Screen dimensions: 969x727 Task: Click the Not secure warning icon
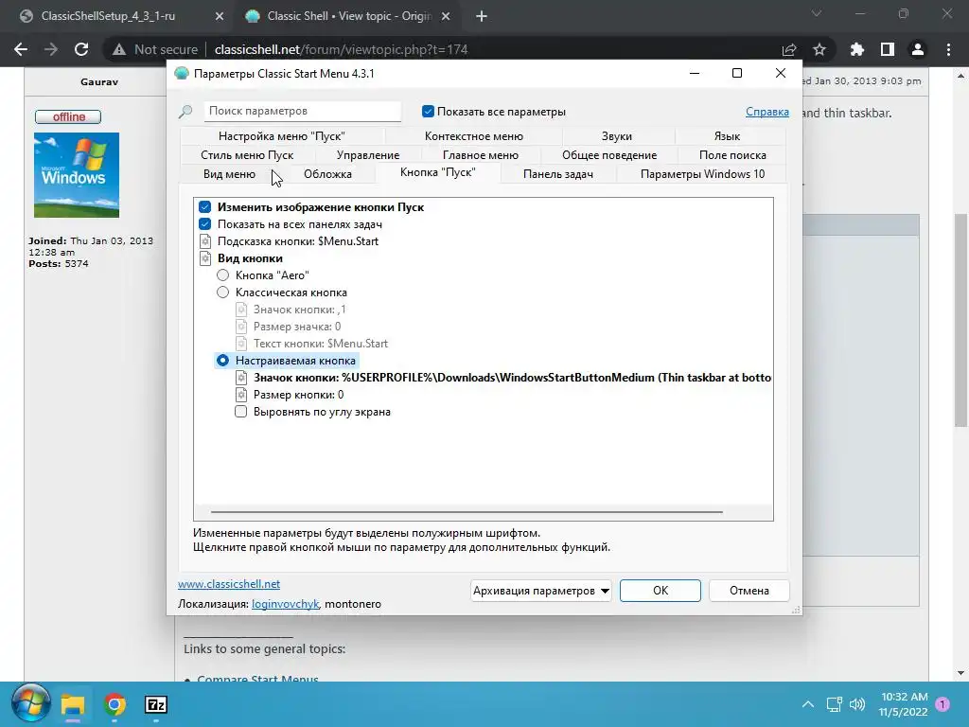coord(118,49)
